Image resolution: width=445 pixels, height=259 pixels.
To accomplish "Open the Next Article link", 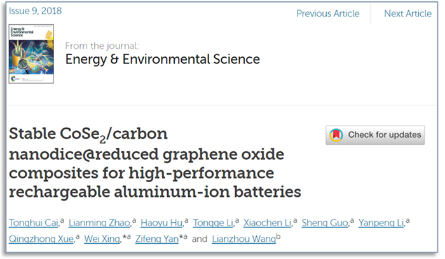I will pos(407,13).
